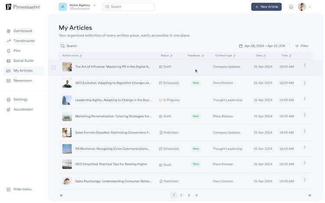Click the Dashboard grid icon

tap(9, 31)
